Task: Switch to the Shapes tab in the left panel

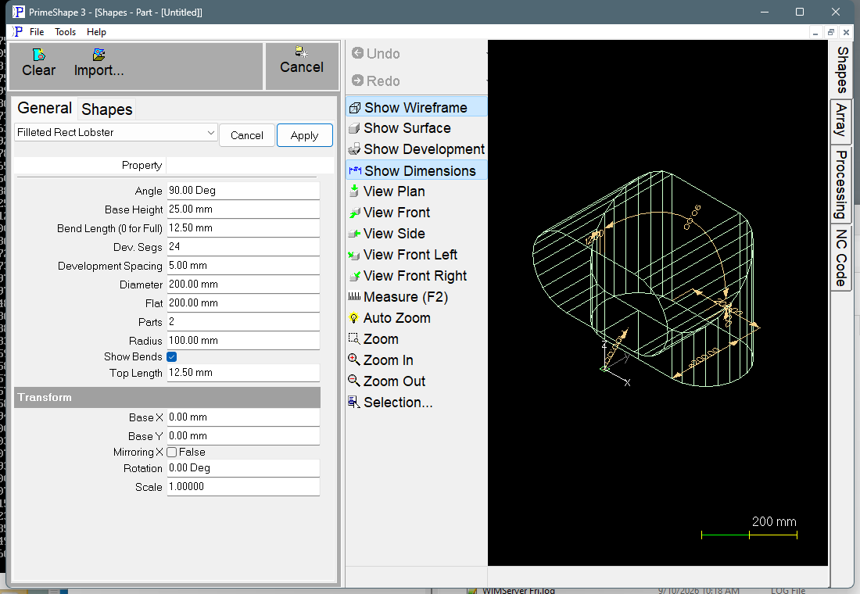Action: tap(107, 109)
